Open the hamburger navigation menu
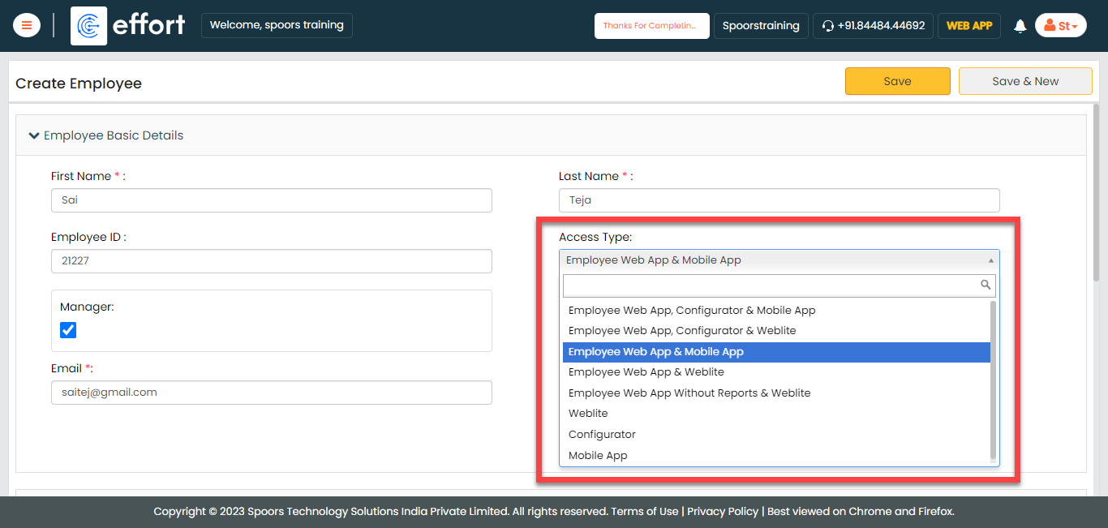Screen dimensions: 1108x528 26,25
